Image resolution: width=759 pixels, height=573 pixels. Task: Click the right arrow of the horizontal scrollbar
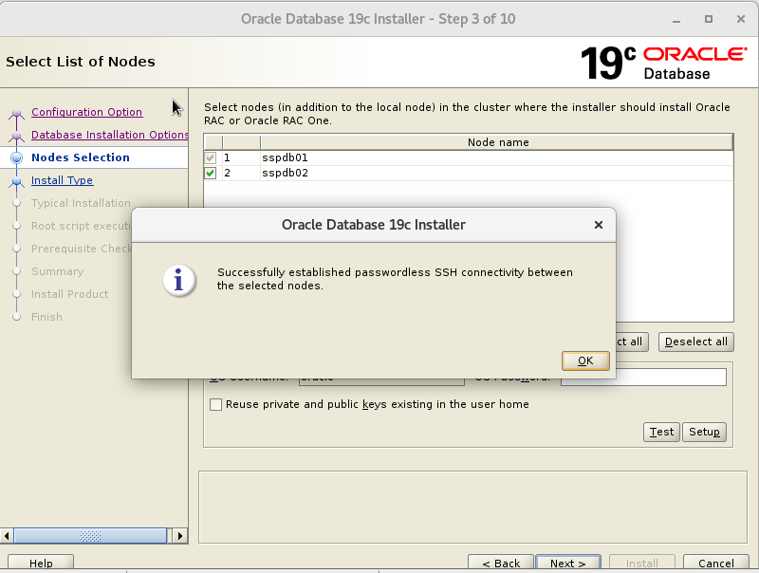pos(178,535)
